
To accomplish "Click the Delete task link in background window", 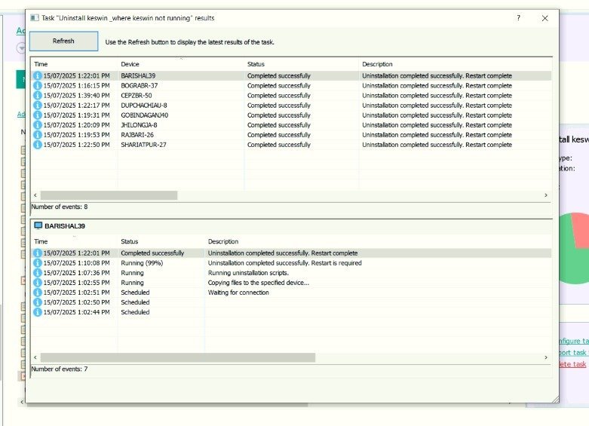I will [572, 364].
